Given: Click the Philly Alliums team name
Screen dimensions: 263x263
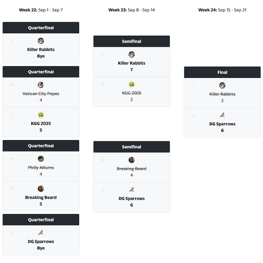Looking at the screenshot, I should pos(41,168).
